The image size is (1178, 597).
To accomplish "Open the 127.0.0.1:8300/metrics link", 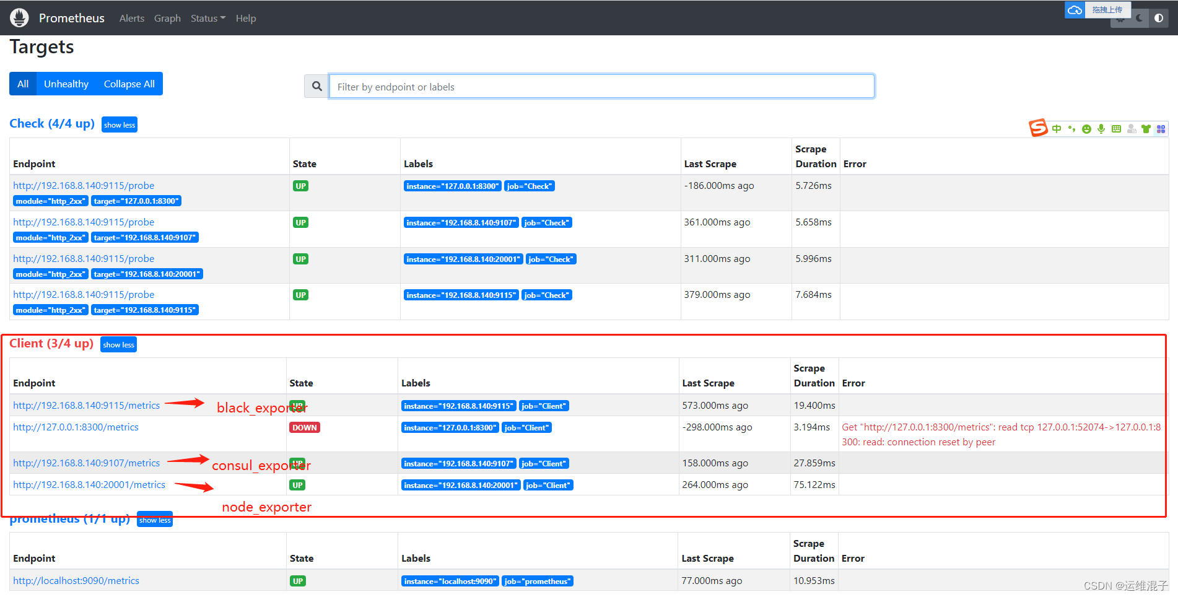I will pyautogui.click(x=76, y=427).
